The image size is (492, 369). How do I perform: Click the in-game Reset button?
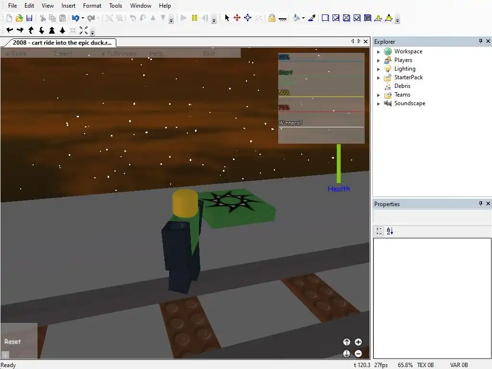coord(12,342)
